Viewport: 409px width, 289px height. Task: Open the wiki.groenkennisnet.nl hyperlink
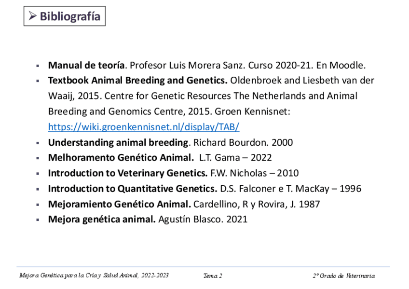click(143, 127)
